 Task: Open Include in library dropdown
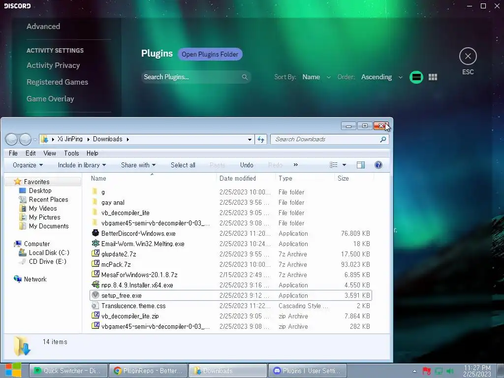coord(82,165)
